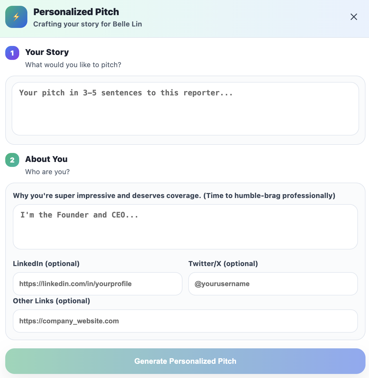
Task: Click the "Your Story" section heading
Action: coord(47,52)
